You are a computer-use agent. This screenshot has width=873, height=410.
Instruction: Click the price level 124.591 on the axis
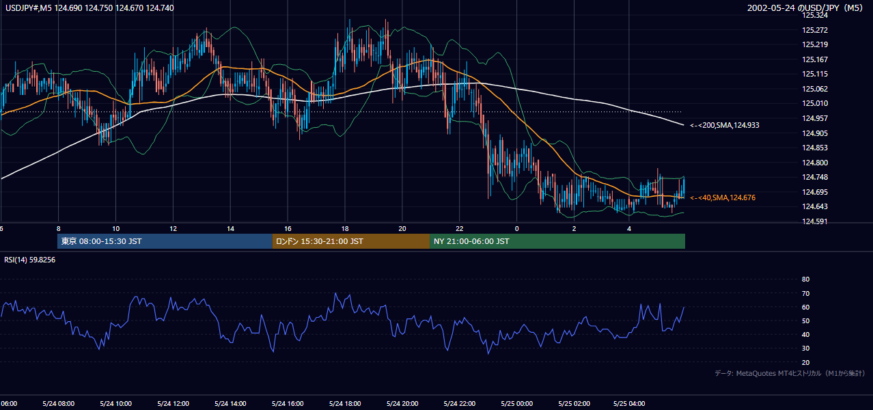click(x=814, y=221)
